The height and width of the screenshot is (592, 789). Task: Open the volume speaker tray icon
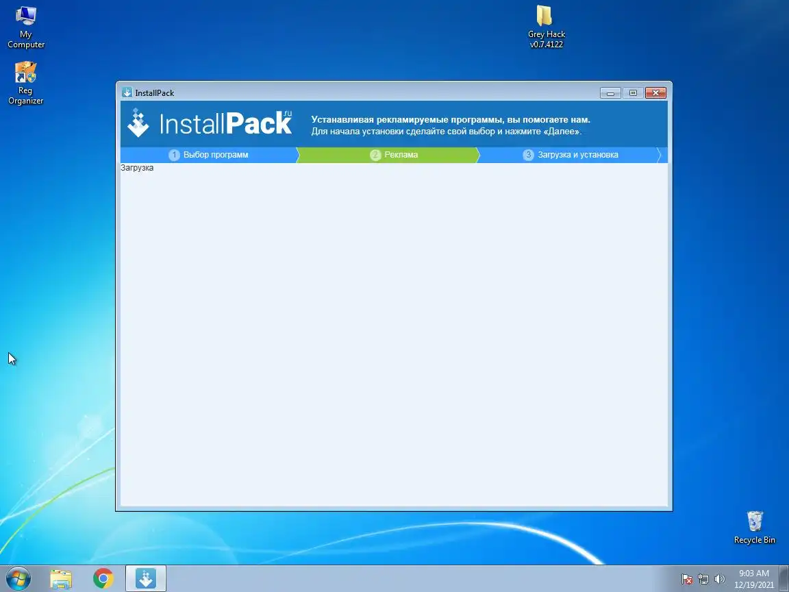click(x=720, y=580)
